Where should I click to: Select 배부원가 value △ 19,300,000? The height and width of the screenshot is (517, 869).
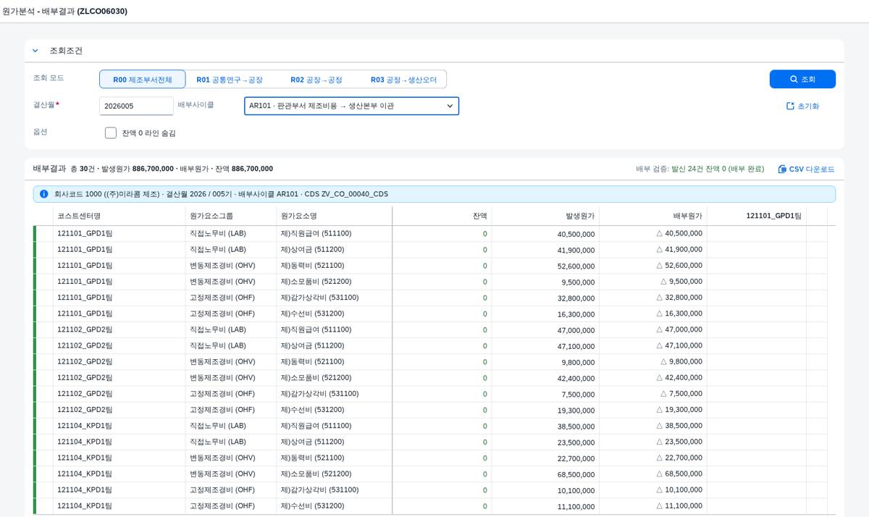679,410
